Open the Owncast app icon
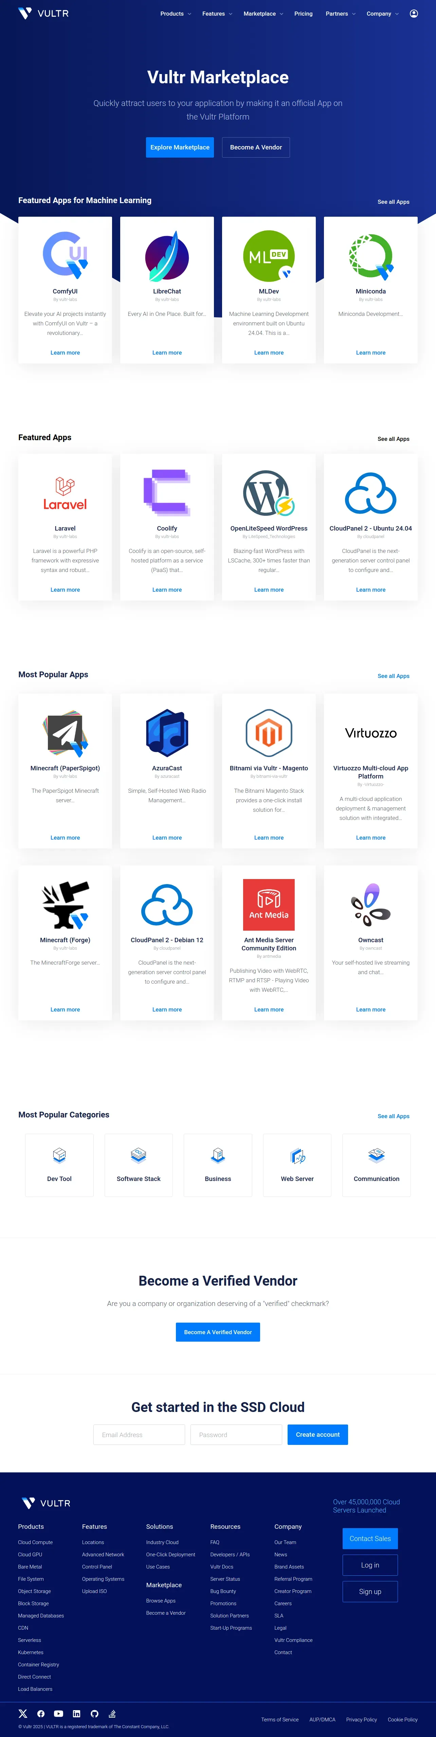This screenshot has height=1737, width=436. tap(370, 905)
